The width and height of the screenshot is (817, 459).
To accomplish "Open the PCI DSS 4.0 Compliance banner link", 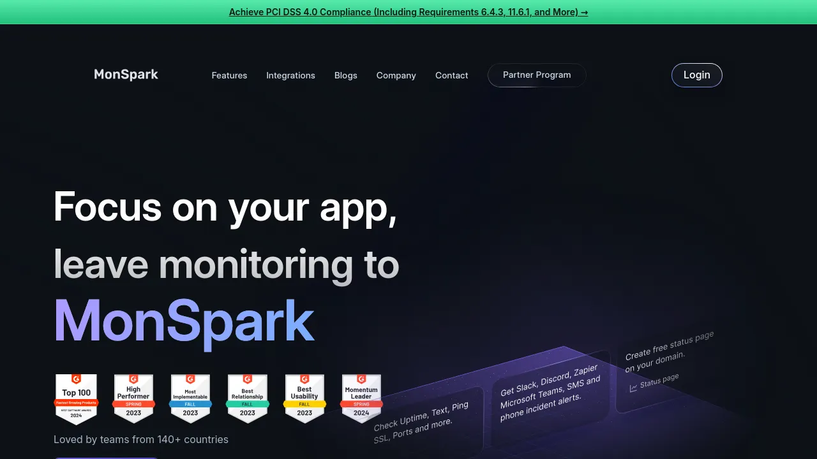I will click(x=408, y=12).
